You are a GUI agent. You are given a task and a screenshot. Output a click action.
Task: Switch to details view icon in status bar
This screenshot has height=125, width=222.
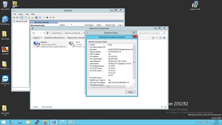(x=162, y=107)
